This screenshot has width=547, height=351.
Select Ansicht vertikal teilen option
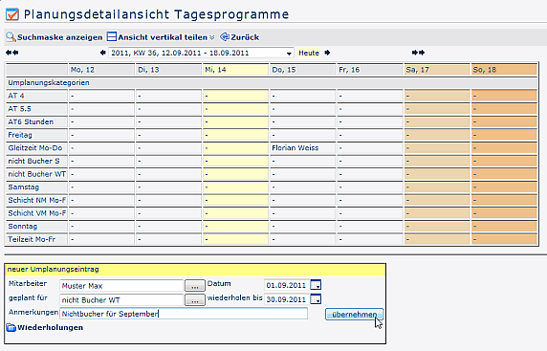coord(157,37)
